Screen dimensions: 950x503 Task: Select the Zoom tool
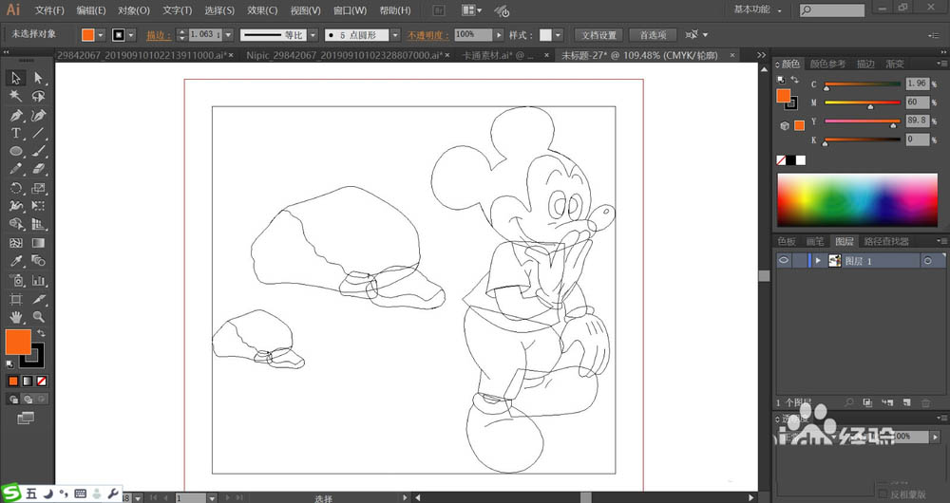coord(38,317)
